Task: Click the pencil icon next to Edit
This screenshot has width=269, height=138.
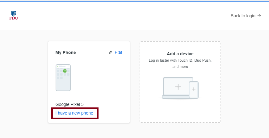Action: 110,52
